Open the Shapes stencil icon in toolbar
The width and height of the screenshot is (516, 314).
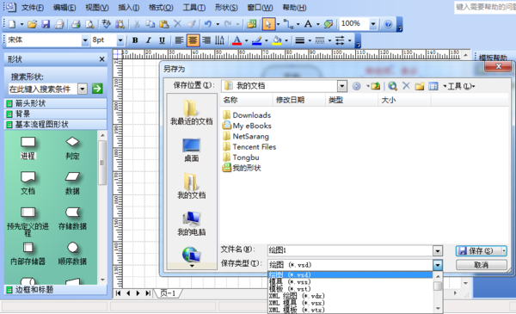click(252, 24)
